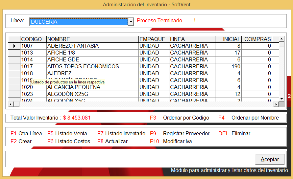The width and height of the screenshot is (293, 179).
Task: Open the Línea dropdown arrow
Action: click(x=131, y=22)
